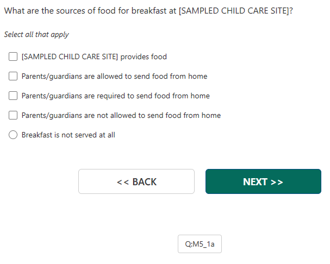Click the word 'NEXT' on the green button
Image resolution: width=330 pixels, height=264 pixels.
(255, 182)
